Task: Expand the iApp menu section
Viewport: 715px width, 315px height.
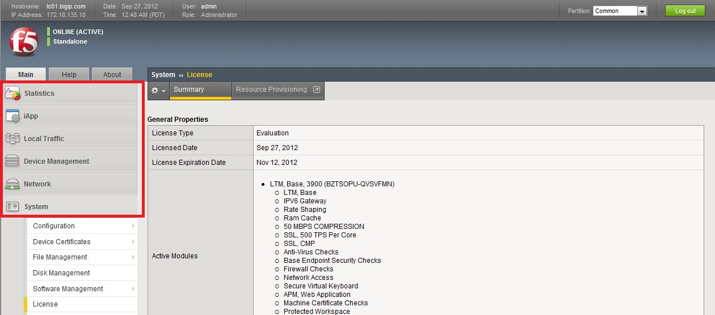Action: click(x=71, y=116)
